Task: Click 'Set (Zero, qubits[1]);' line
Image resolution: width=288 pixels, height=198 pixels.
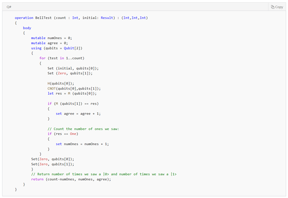Action: (x=70, y=73)
